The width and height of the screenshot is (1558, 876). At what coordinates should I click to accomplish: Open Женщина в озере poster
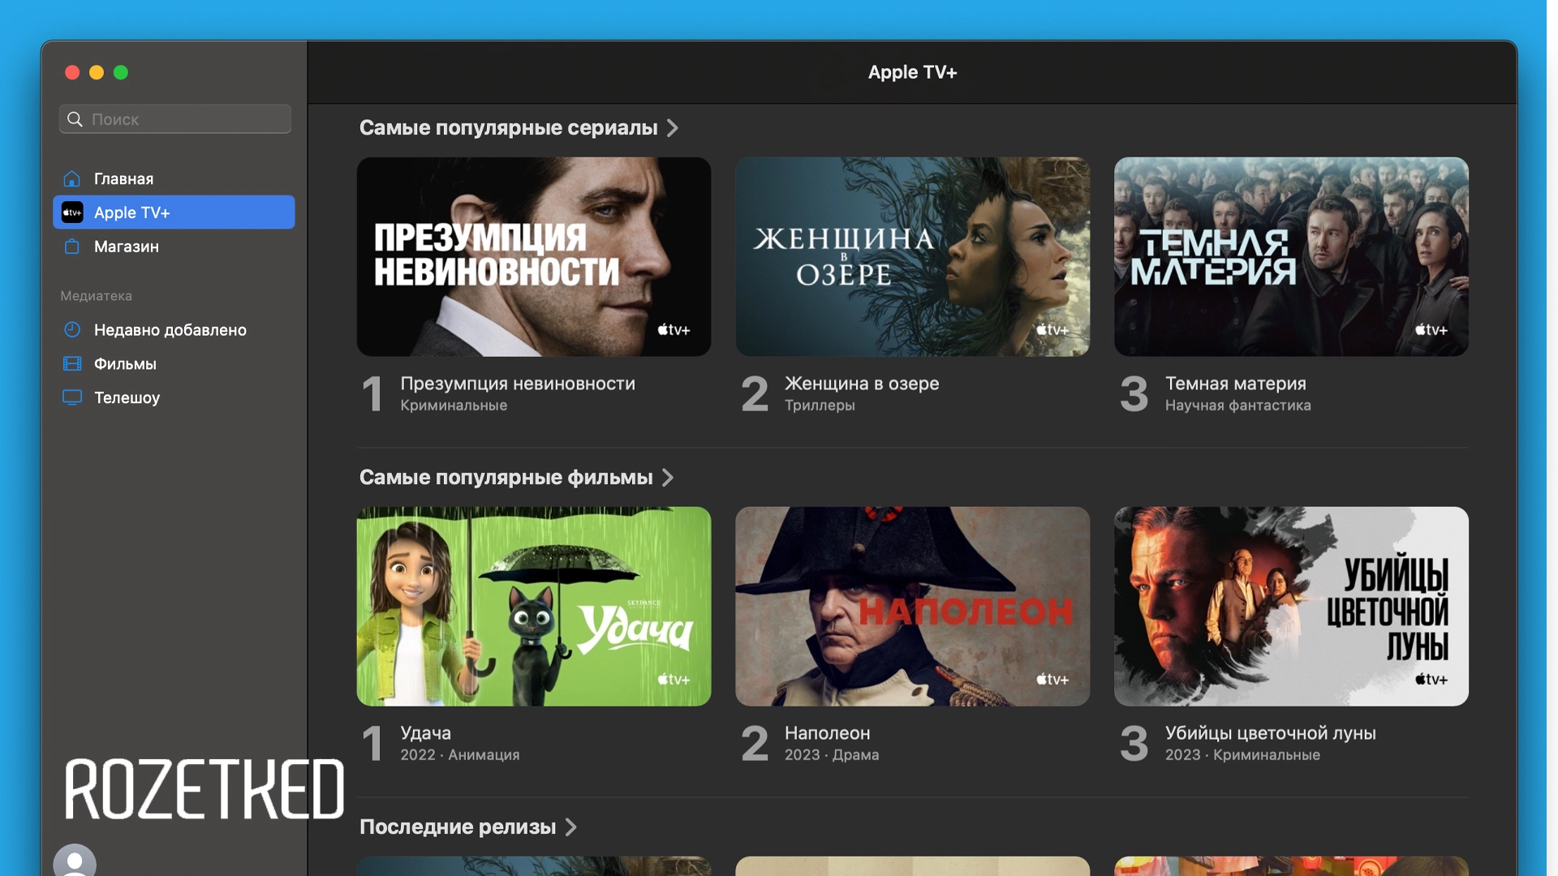pos(912,256)
